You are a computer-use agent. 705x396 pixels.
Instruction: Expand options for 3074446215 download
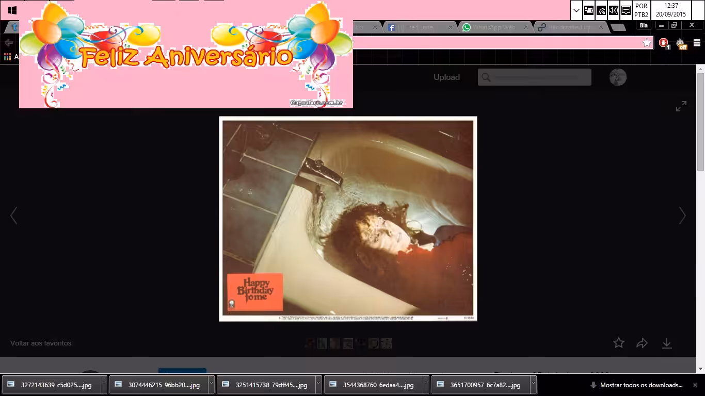point(211,385)
